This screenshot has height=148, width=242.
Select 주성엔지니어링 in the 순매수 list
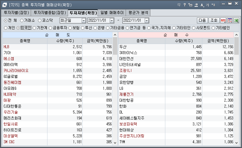coord(132,136)
